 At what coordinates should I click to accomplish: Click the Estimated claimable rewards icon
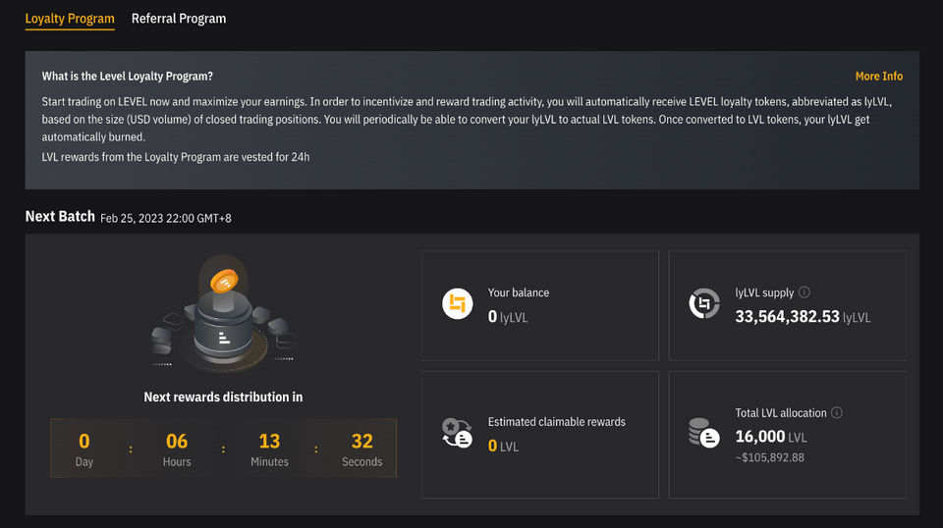(x=458, y=432)
